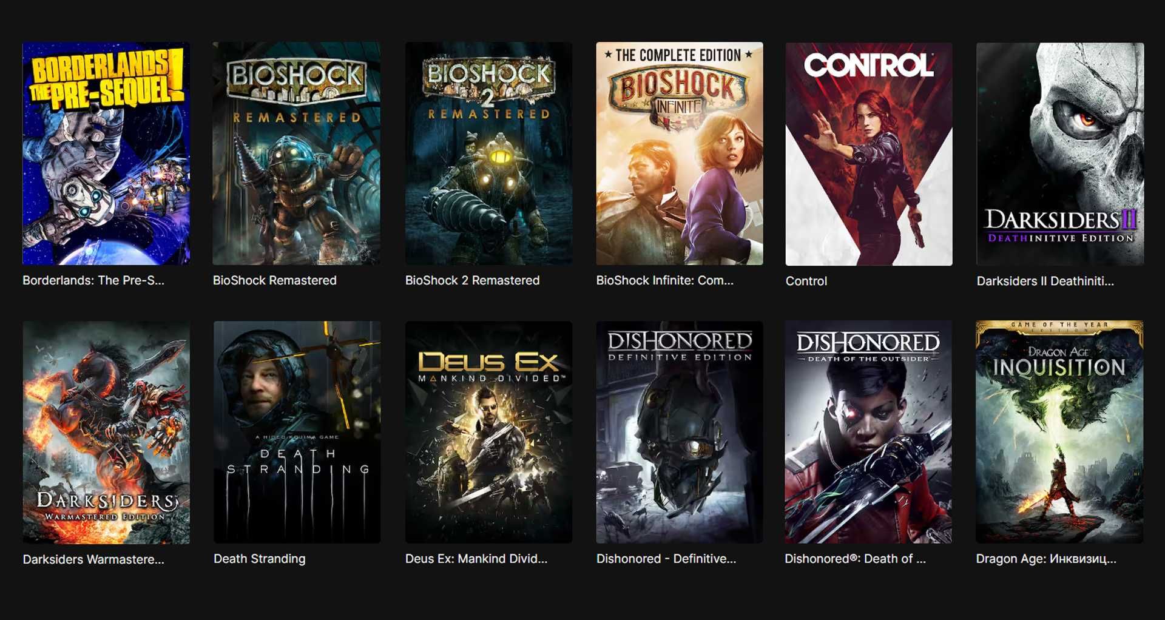1165x620 pixels.
Task: Click the 'BioShock 2 Remastered' title text
Action: pyautogui.click(x=472, y=280)
